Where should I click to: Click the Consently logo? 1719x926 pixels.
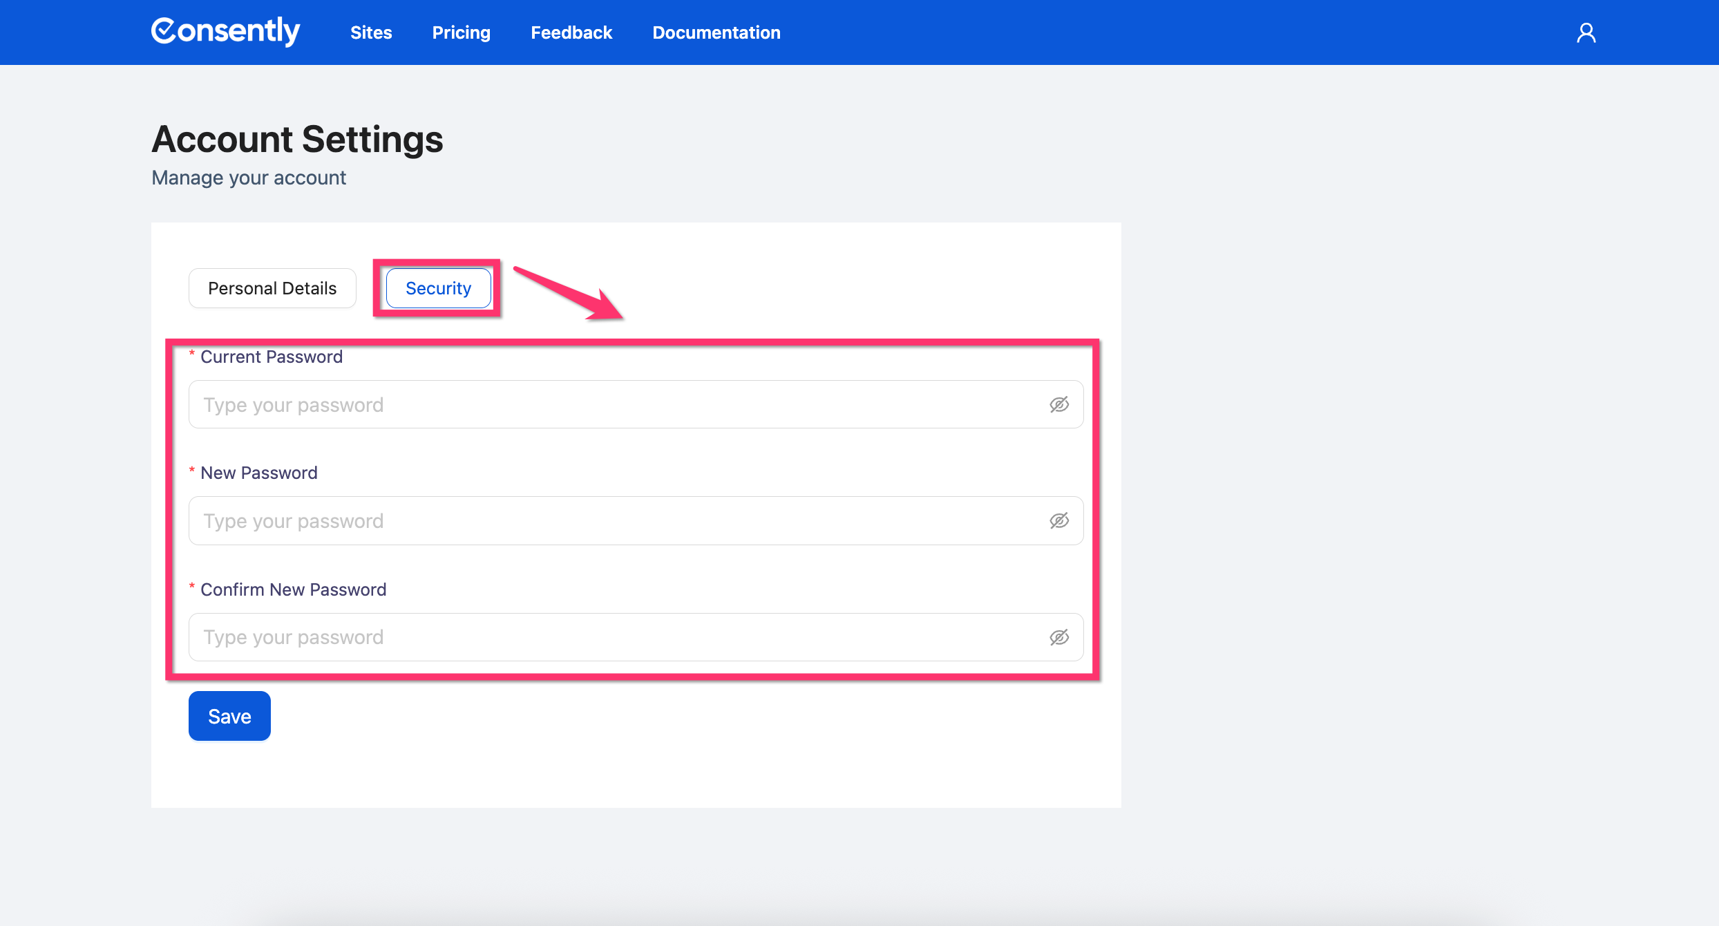[225, 31]
